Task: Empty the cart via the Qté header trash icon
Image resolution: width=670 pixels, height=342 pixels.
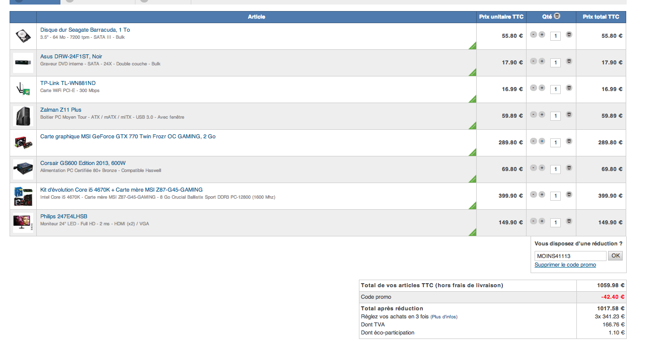Action: pyautogui.click(x=557, y=17)
